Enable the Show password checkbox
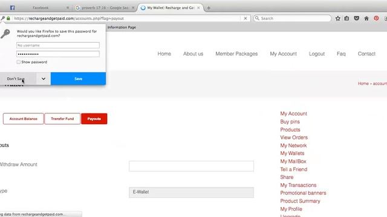This screenshot has height=217, width=387. click(x=19, y=62)
